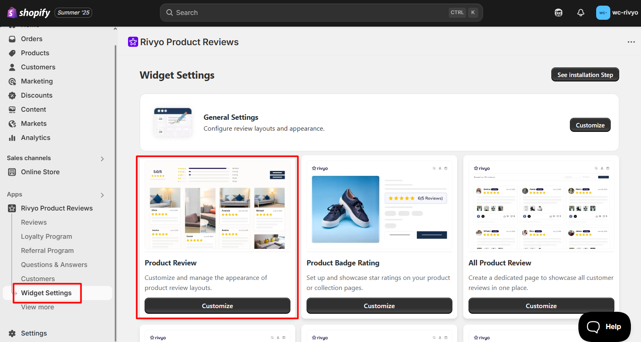
Task: Customize the Product Review widget
Action: (x=217, y=306)
